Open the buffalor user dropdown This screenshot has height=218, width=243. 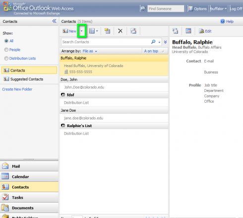pos(218,8)
